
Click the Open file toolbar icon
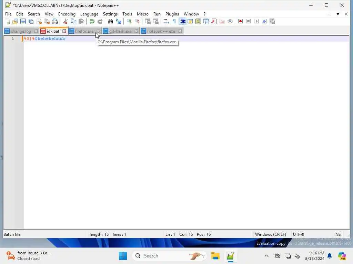point(15,21)
